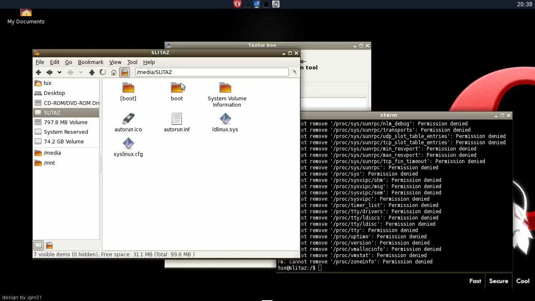This screenshot has height=301, width=535.
Task: Open the Tool menu
Action: (x=132, y=62)
